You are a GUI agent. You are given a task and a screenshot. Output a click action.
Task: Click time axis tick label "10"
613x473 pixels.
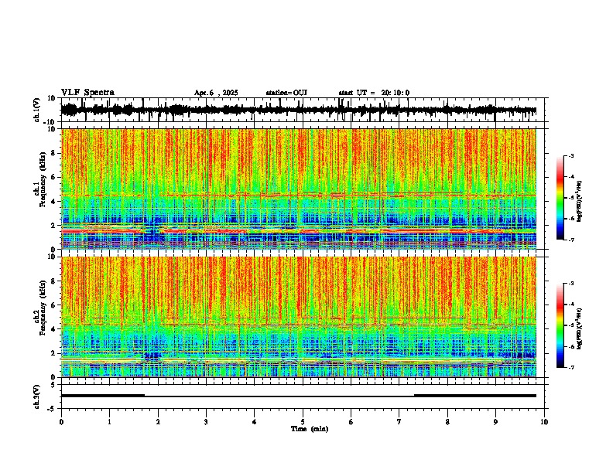(x=544, y=422)
